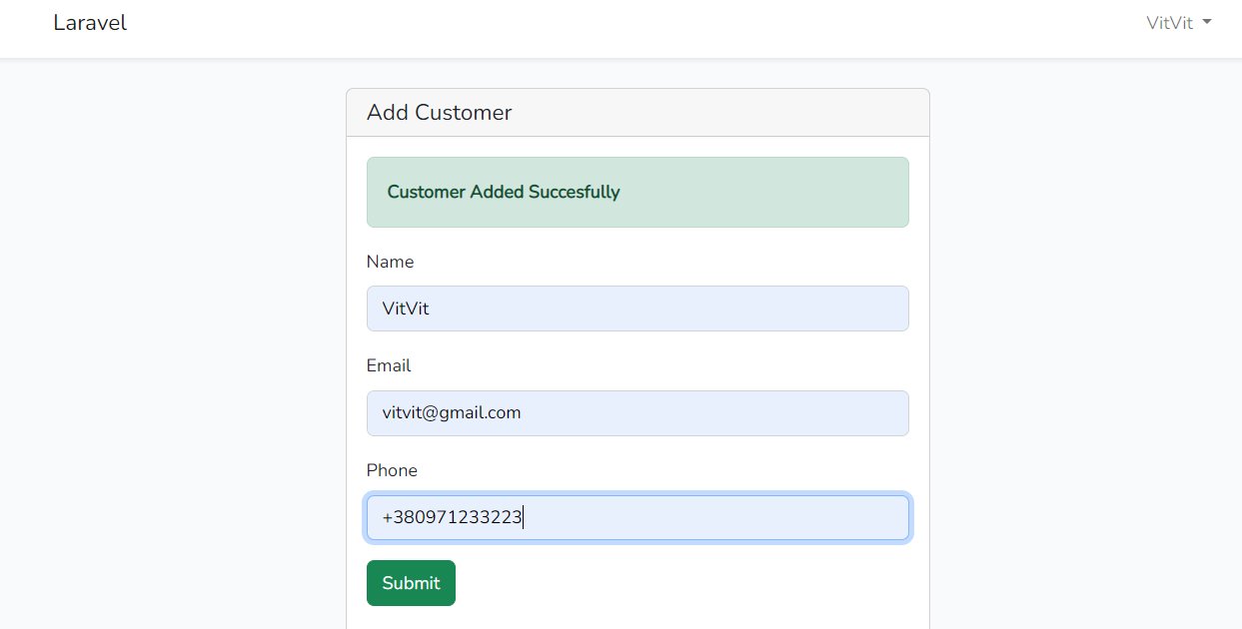
Task: Click the page background left of the form
Action: coord(170,349)
